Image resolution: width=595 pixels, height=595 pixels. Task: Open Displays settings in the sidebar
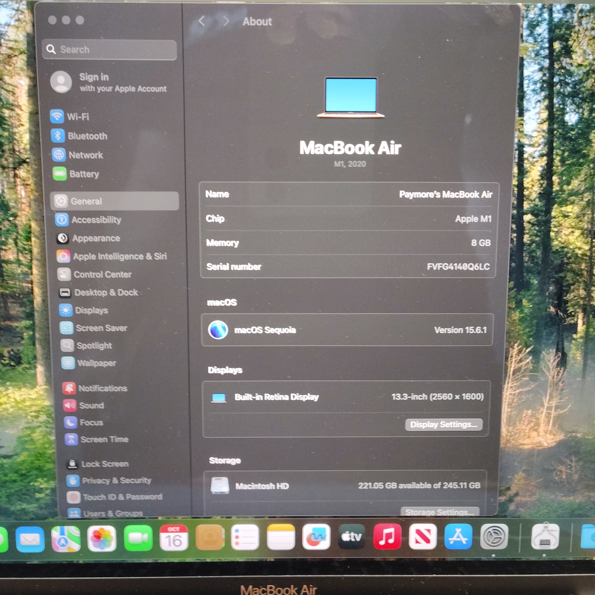[91, 310]
